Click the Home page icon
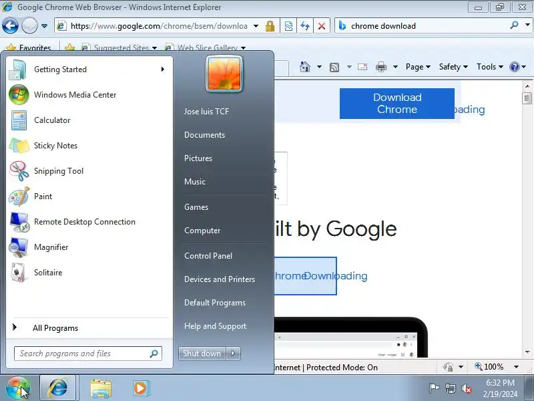This screenshot has width=534, height=401. pyautogui.click(x=305, y=66)
